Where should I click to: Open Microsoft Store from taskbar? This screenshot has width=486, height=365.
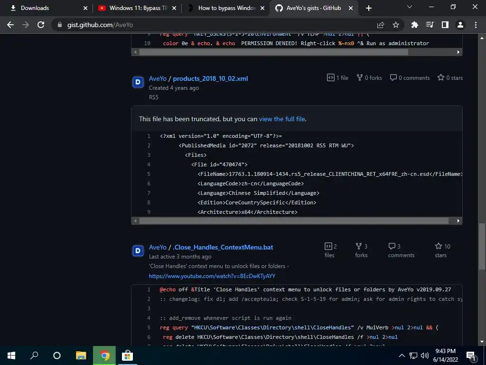tap(127, 355)
